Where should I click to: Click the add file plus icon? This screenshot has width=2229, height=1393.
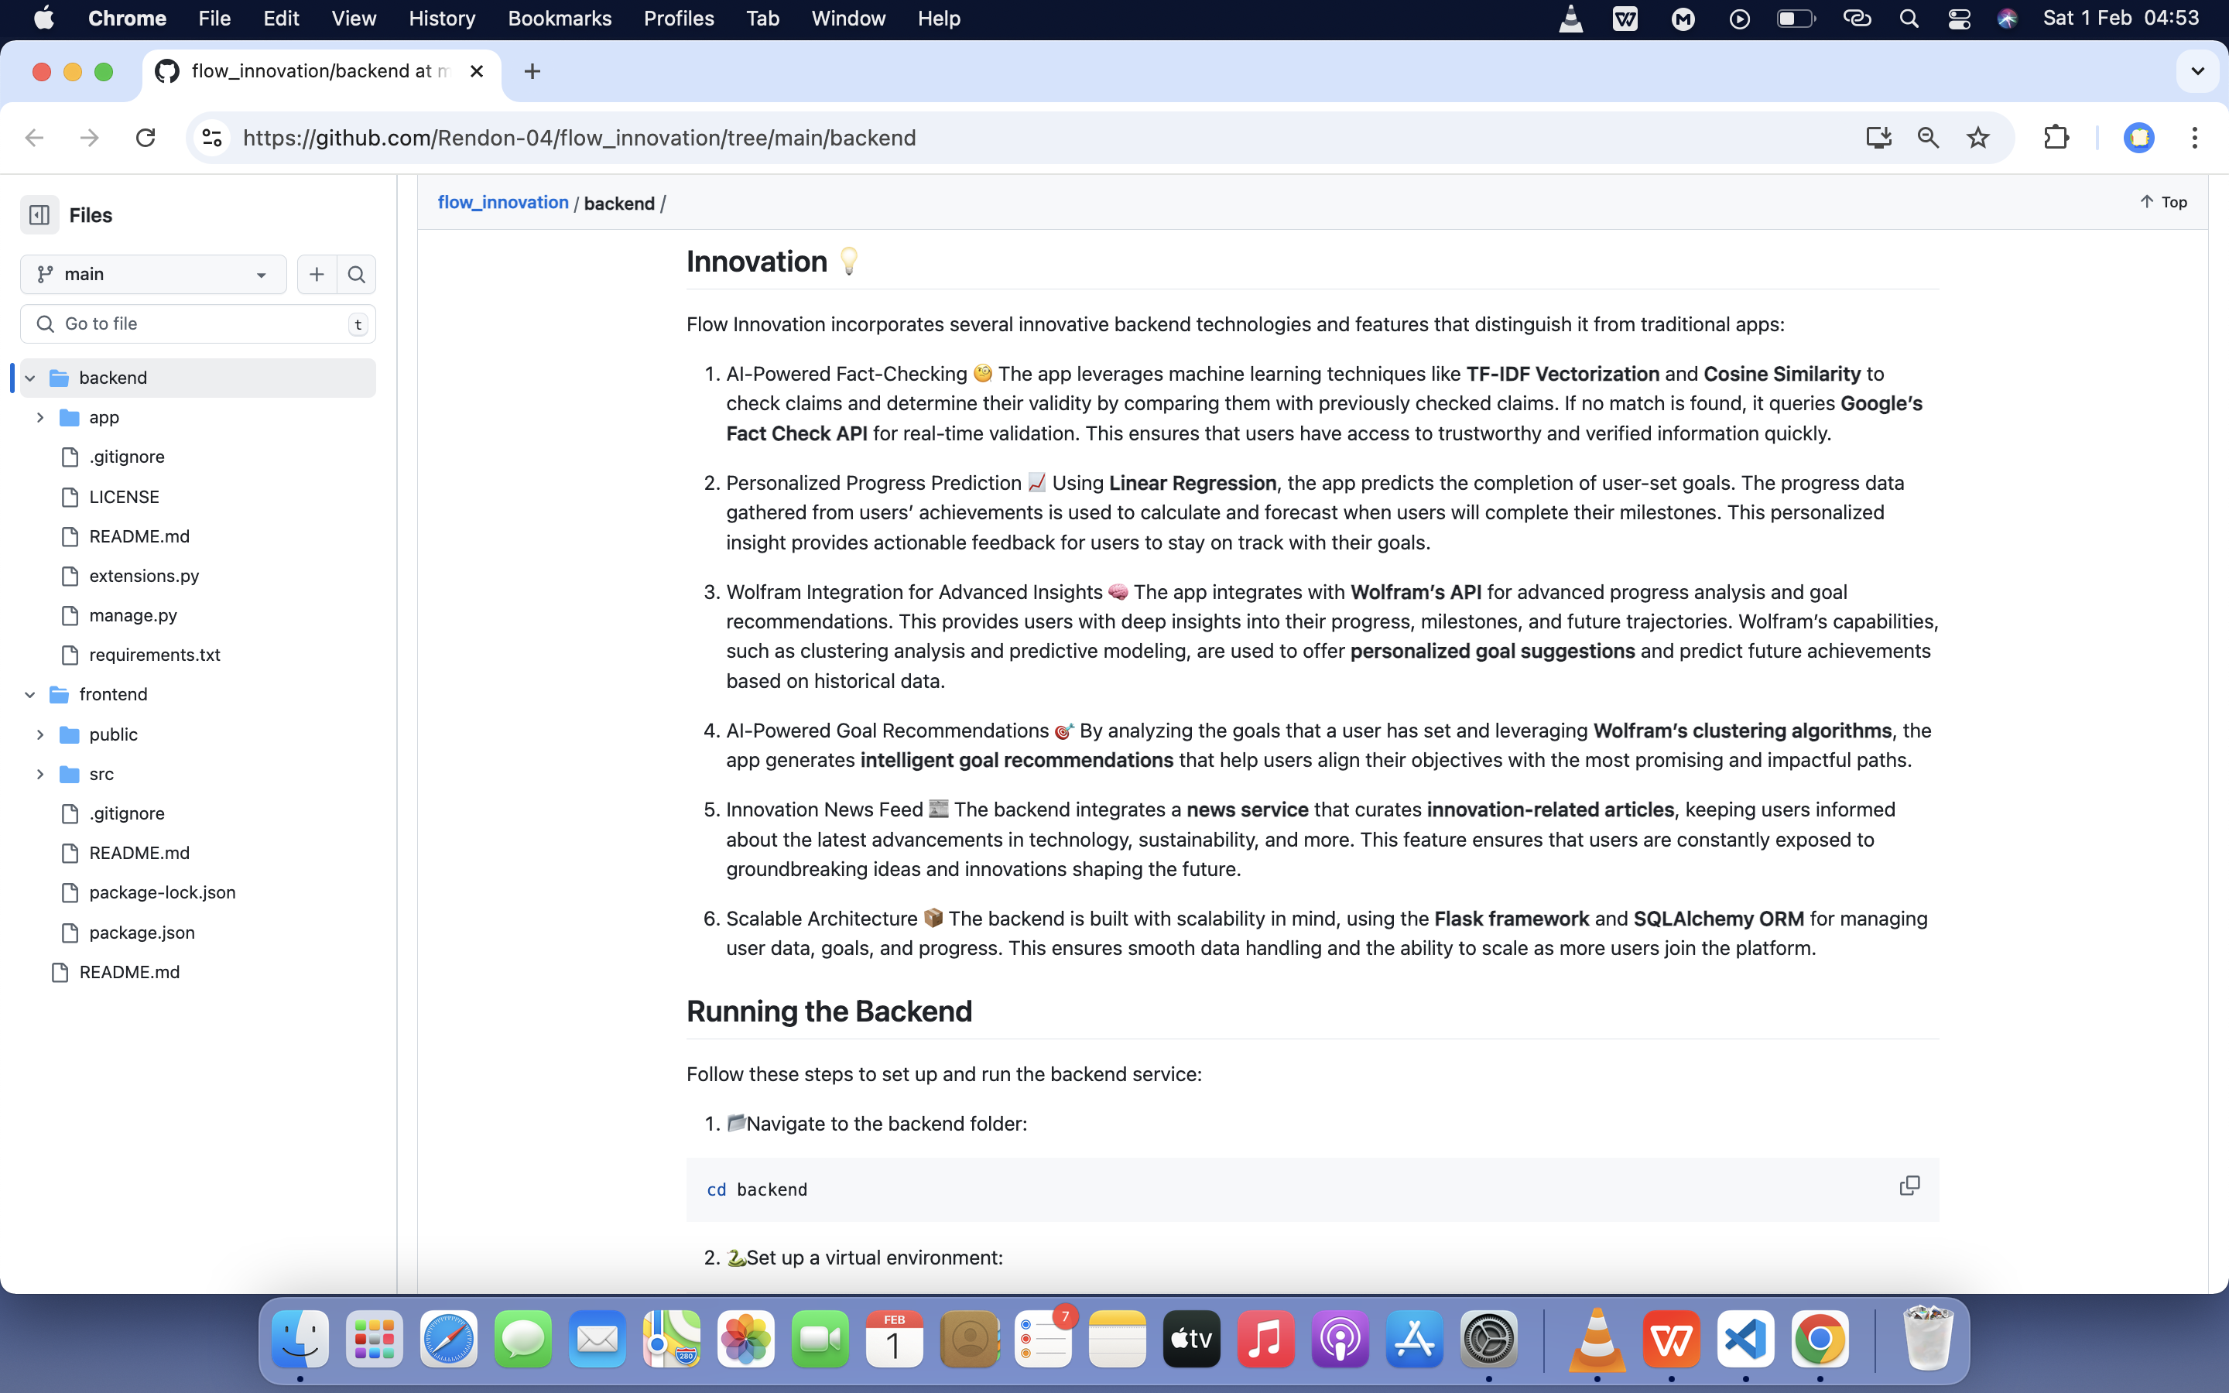[x=316, y=275]
